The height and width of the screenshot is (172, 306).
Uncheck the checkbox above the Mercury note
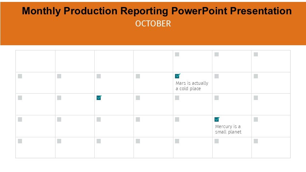[x=217, y=119]
